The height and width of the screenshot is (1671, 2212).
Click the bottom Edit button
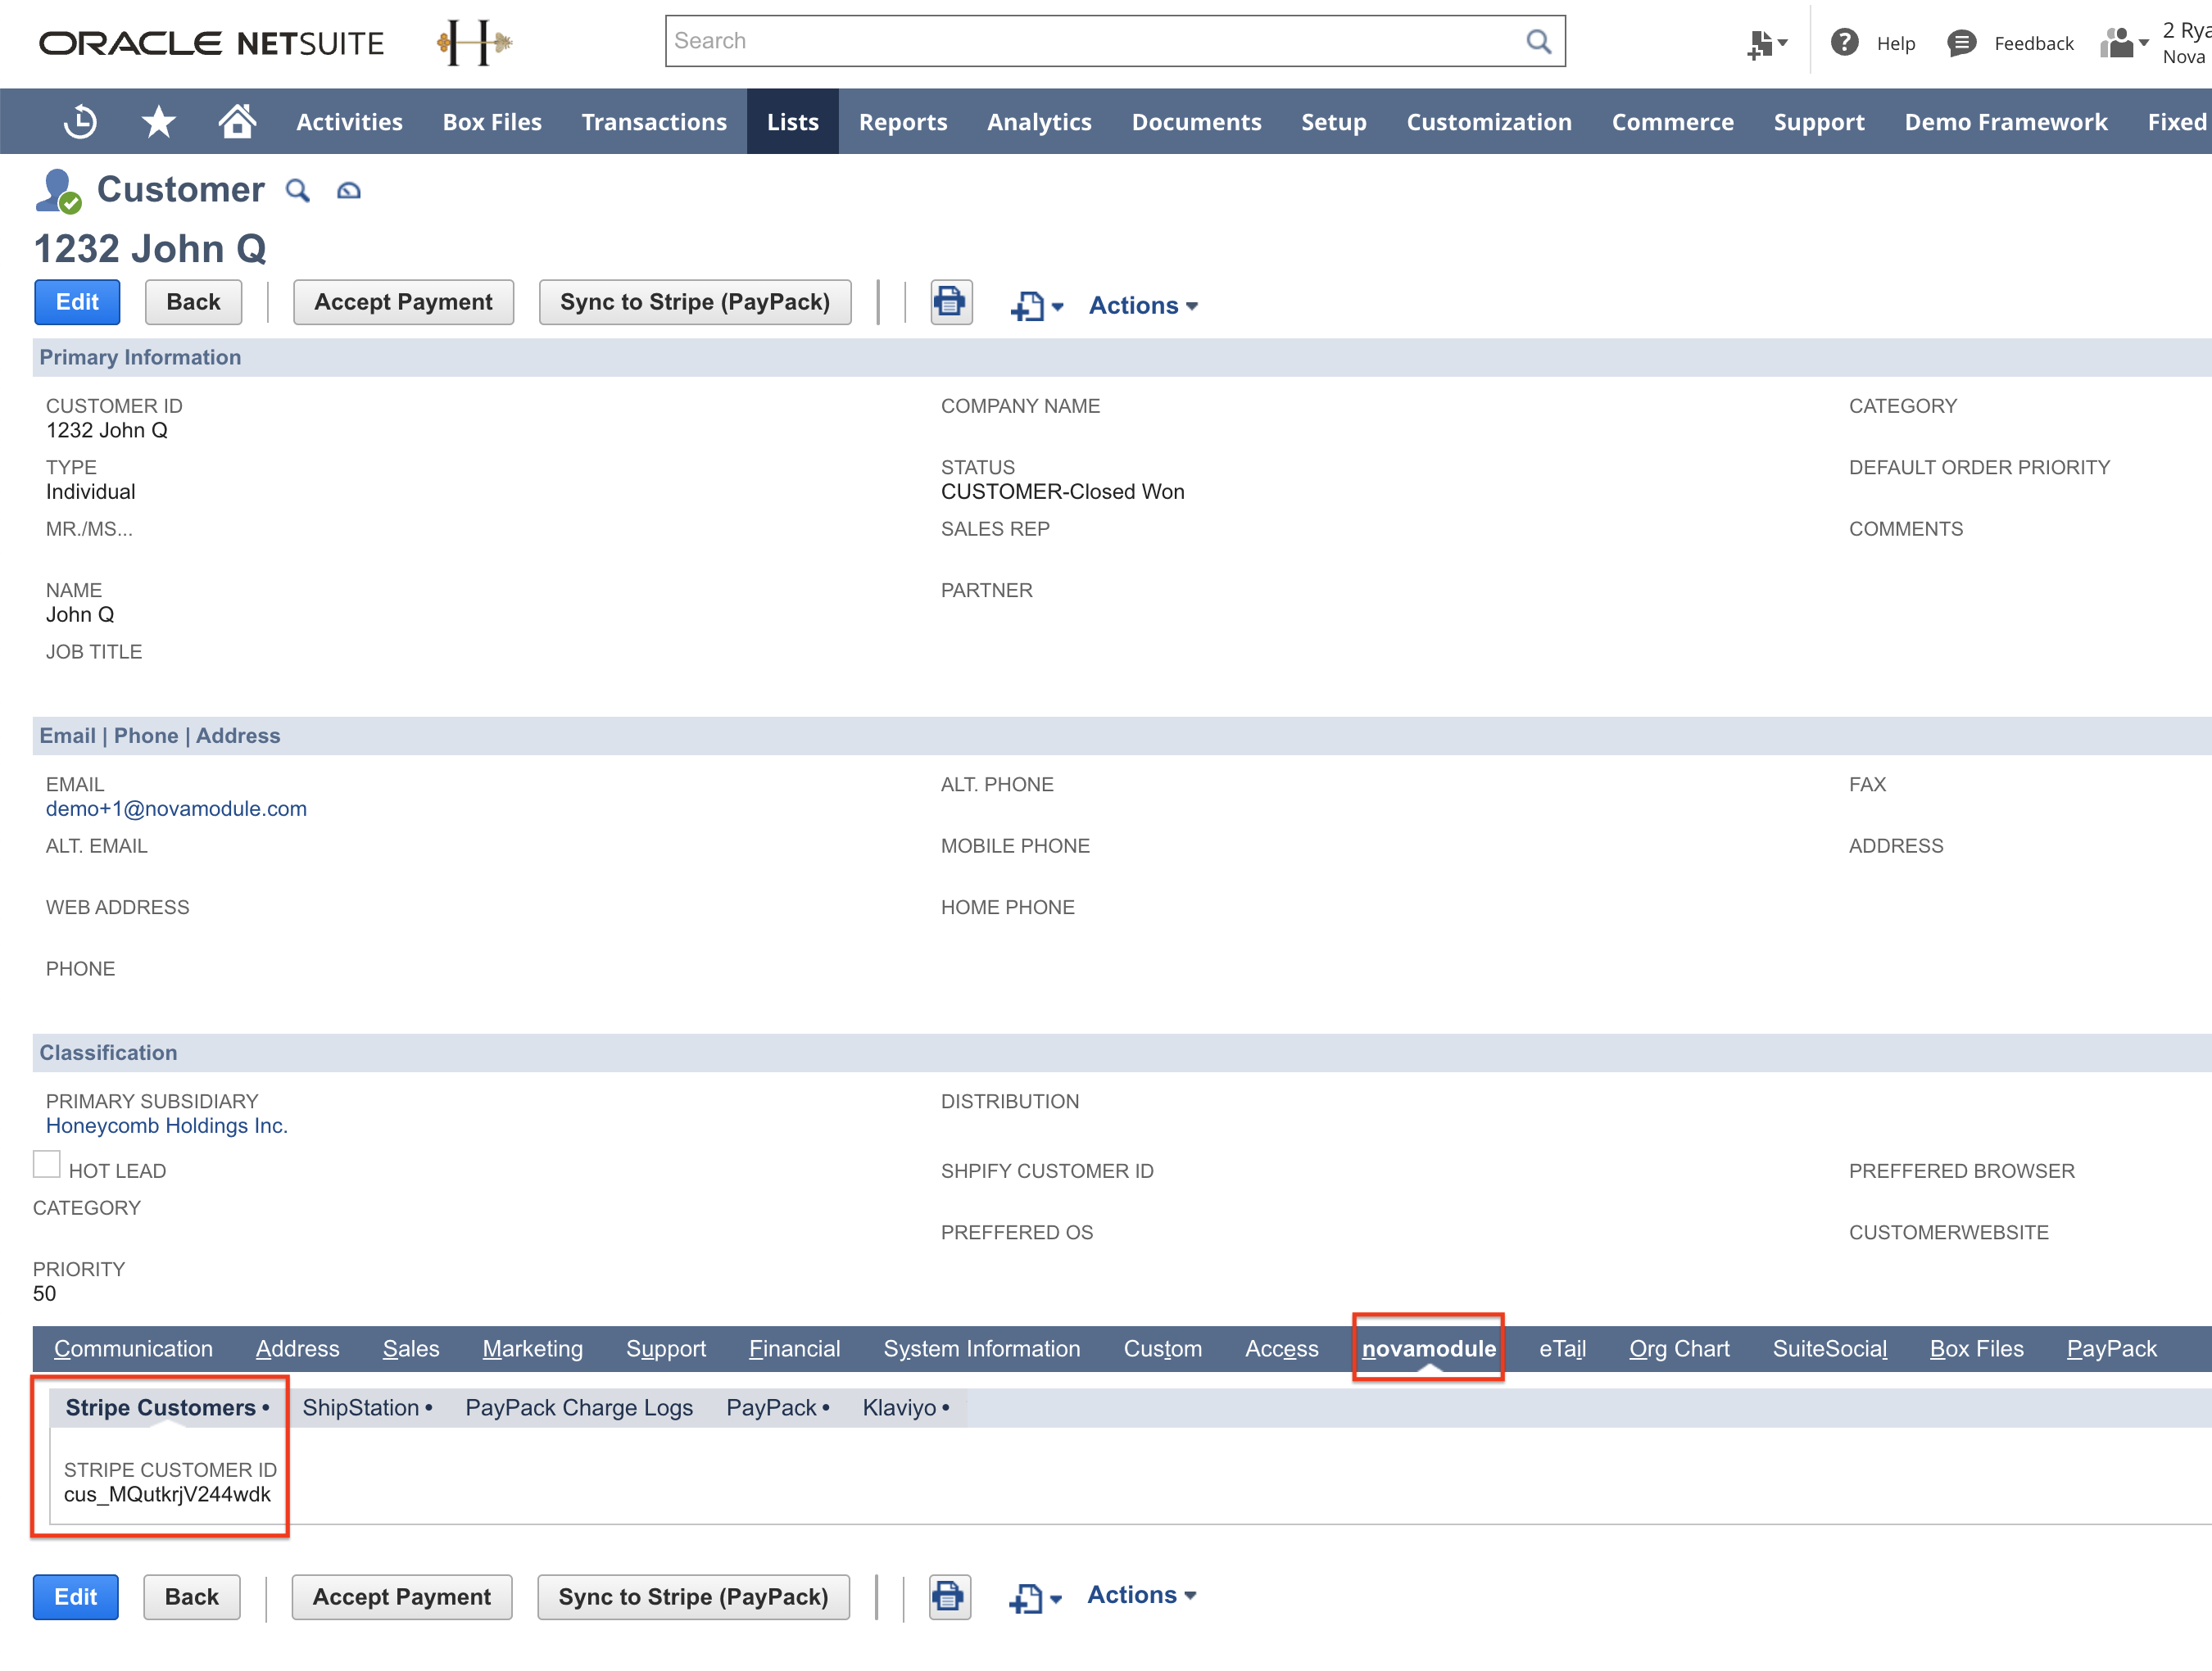point(75,1597)
